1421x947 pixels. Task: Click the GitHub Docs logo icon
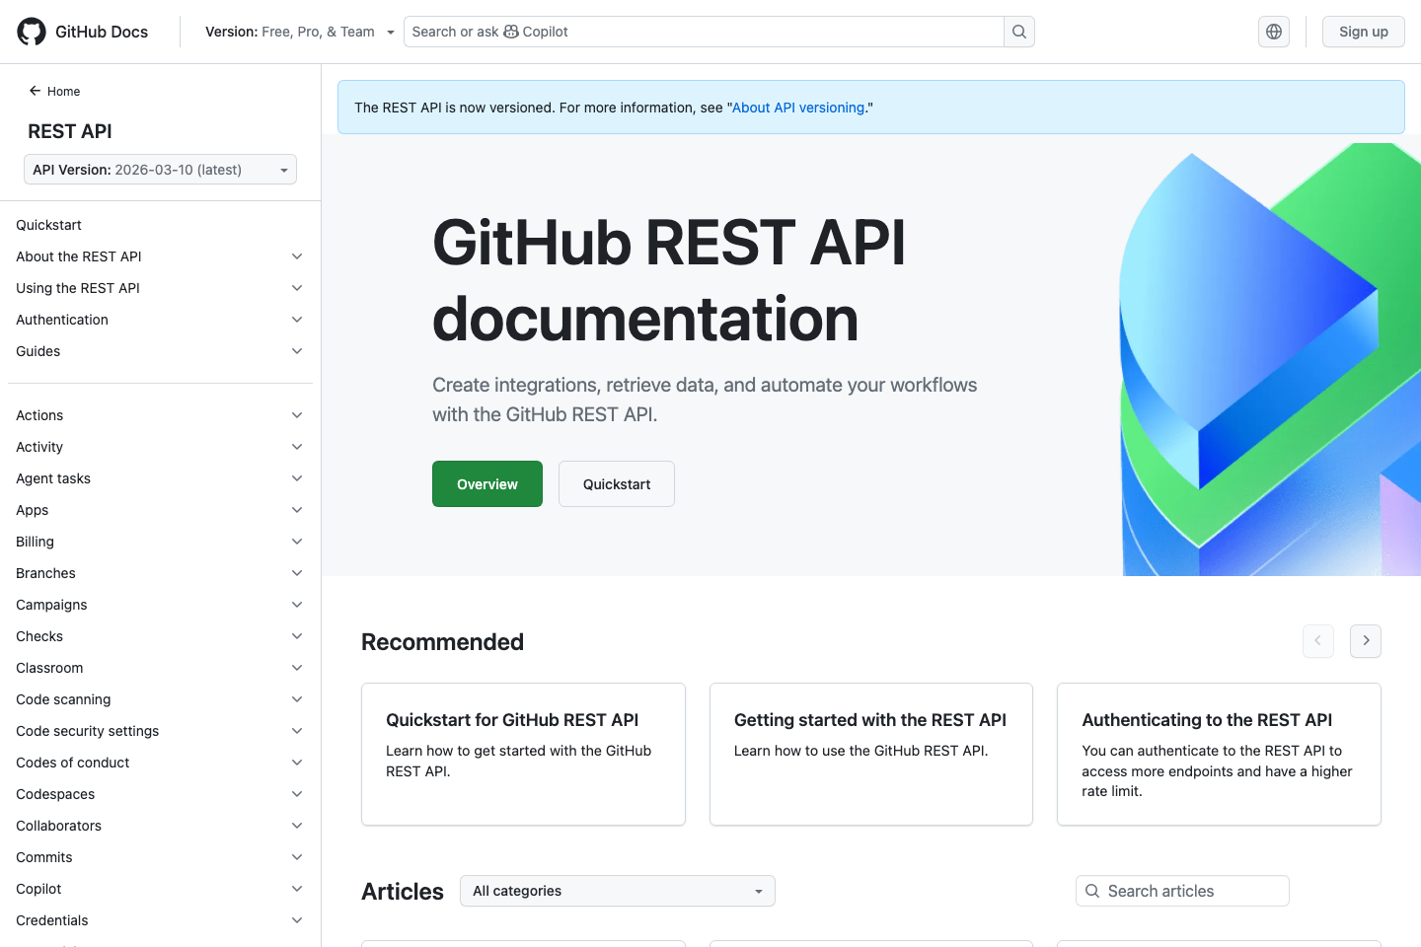click(30, 31)
